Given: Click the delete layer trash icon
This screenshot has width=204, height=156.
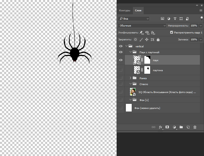Looking at the screenshot, I should (x=195, y=127).
